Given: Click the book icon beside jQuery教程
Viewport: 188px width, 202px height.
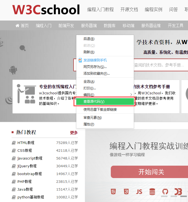Looking at the screenshot, I should pos(14,166).
